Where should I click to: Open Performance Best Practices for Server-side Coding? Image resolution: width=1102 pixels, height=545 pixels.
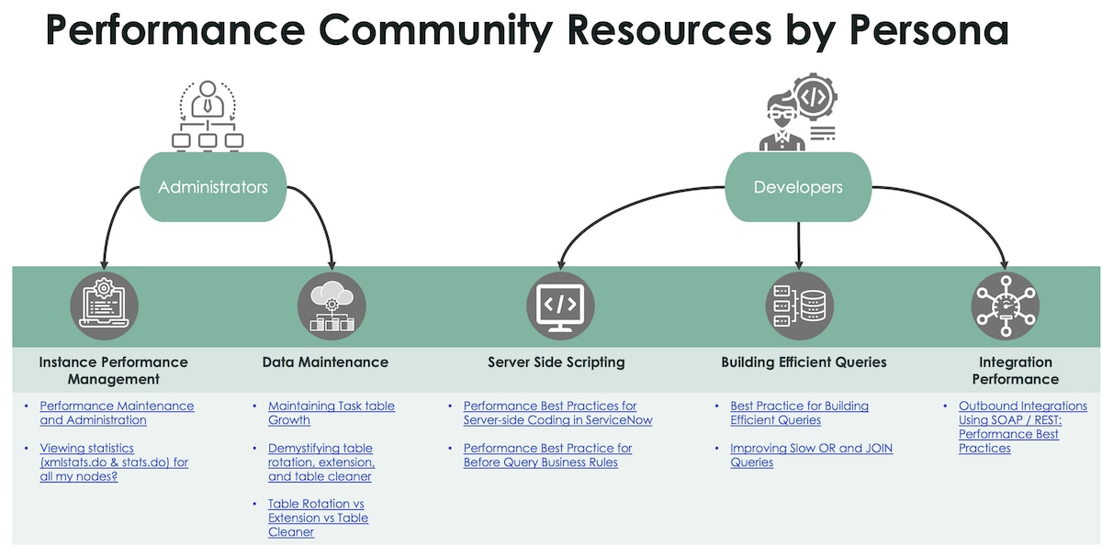coord(558,413)
